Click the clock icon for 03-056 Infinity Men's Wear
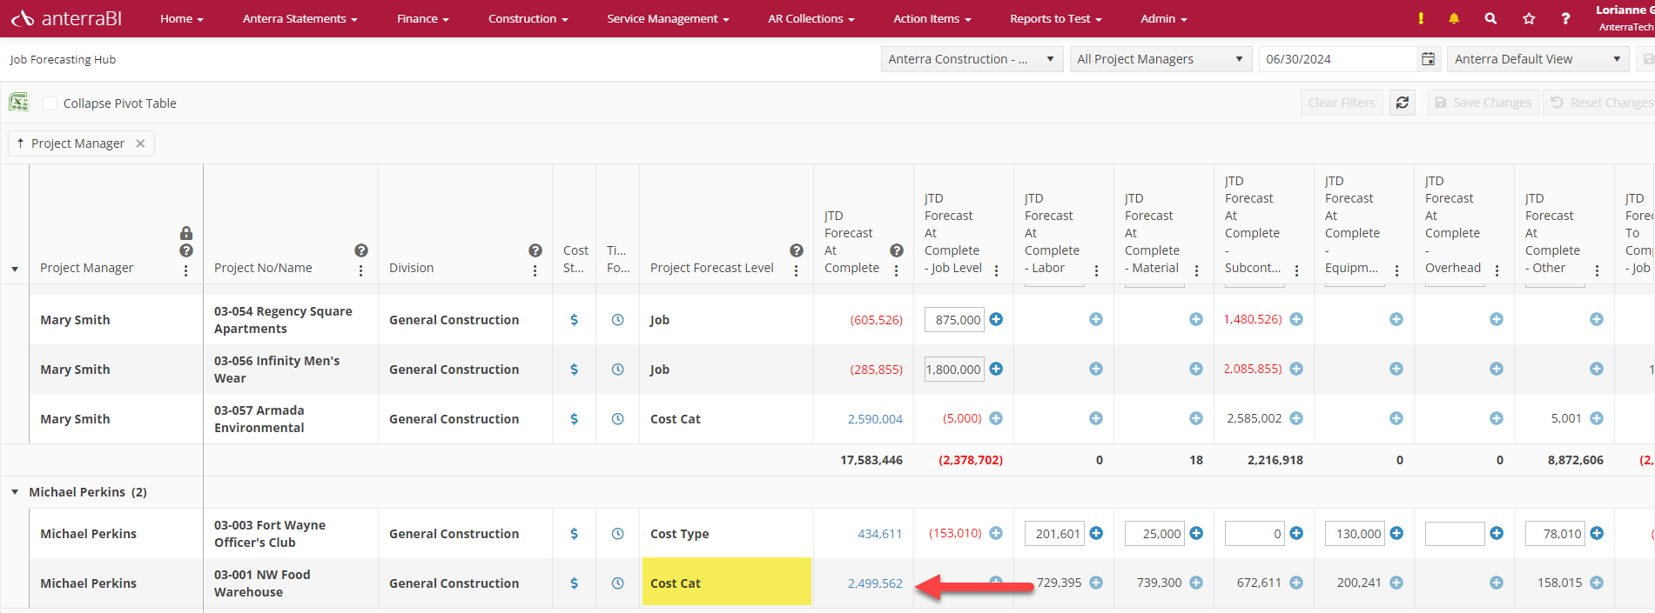This screenshot has width=1655, height=613. coord(617,370)
